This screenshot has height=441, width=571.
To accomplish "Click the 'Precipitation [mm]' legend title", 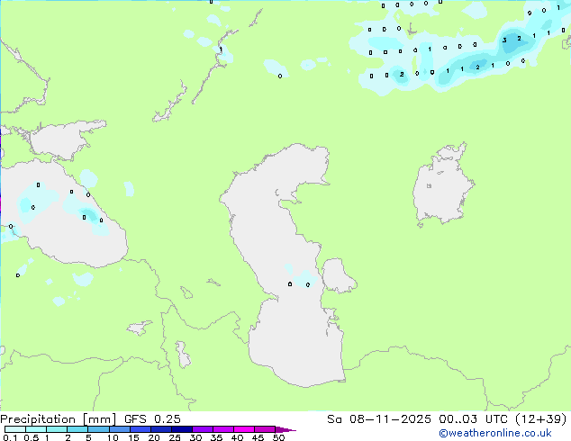I will [59, 419].
